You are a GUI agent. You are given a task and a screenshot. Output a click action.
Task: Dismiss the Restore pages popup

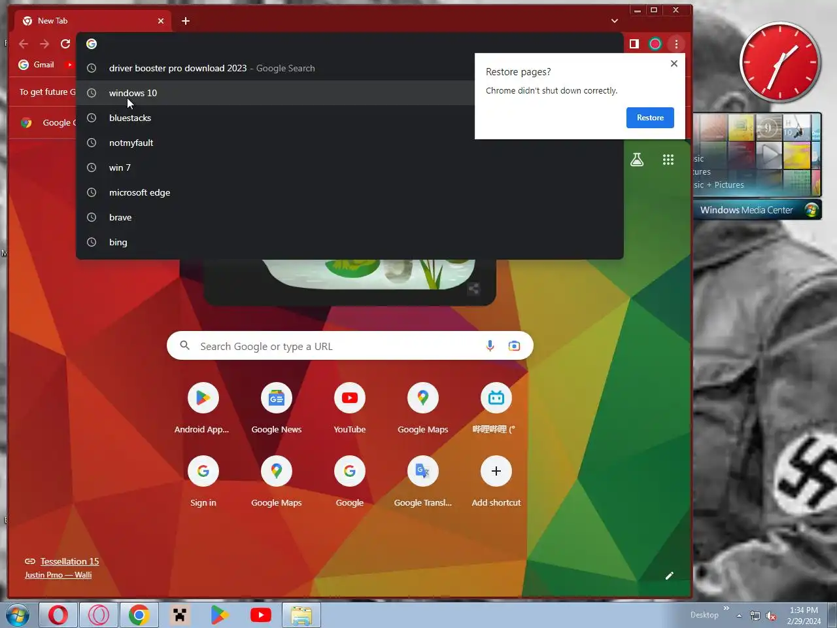[x=674, y=63]
